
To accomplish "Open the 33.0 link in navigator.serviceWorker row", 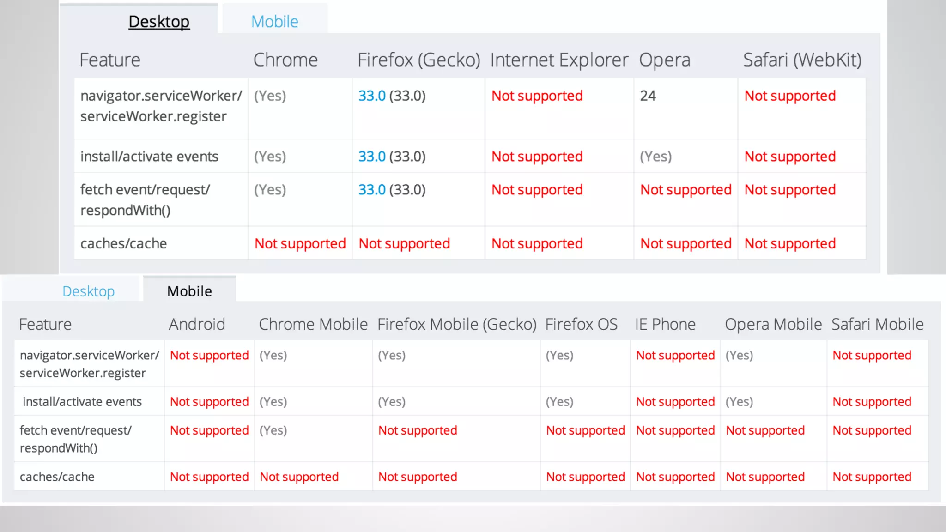I will 372,96.
